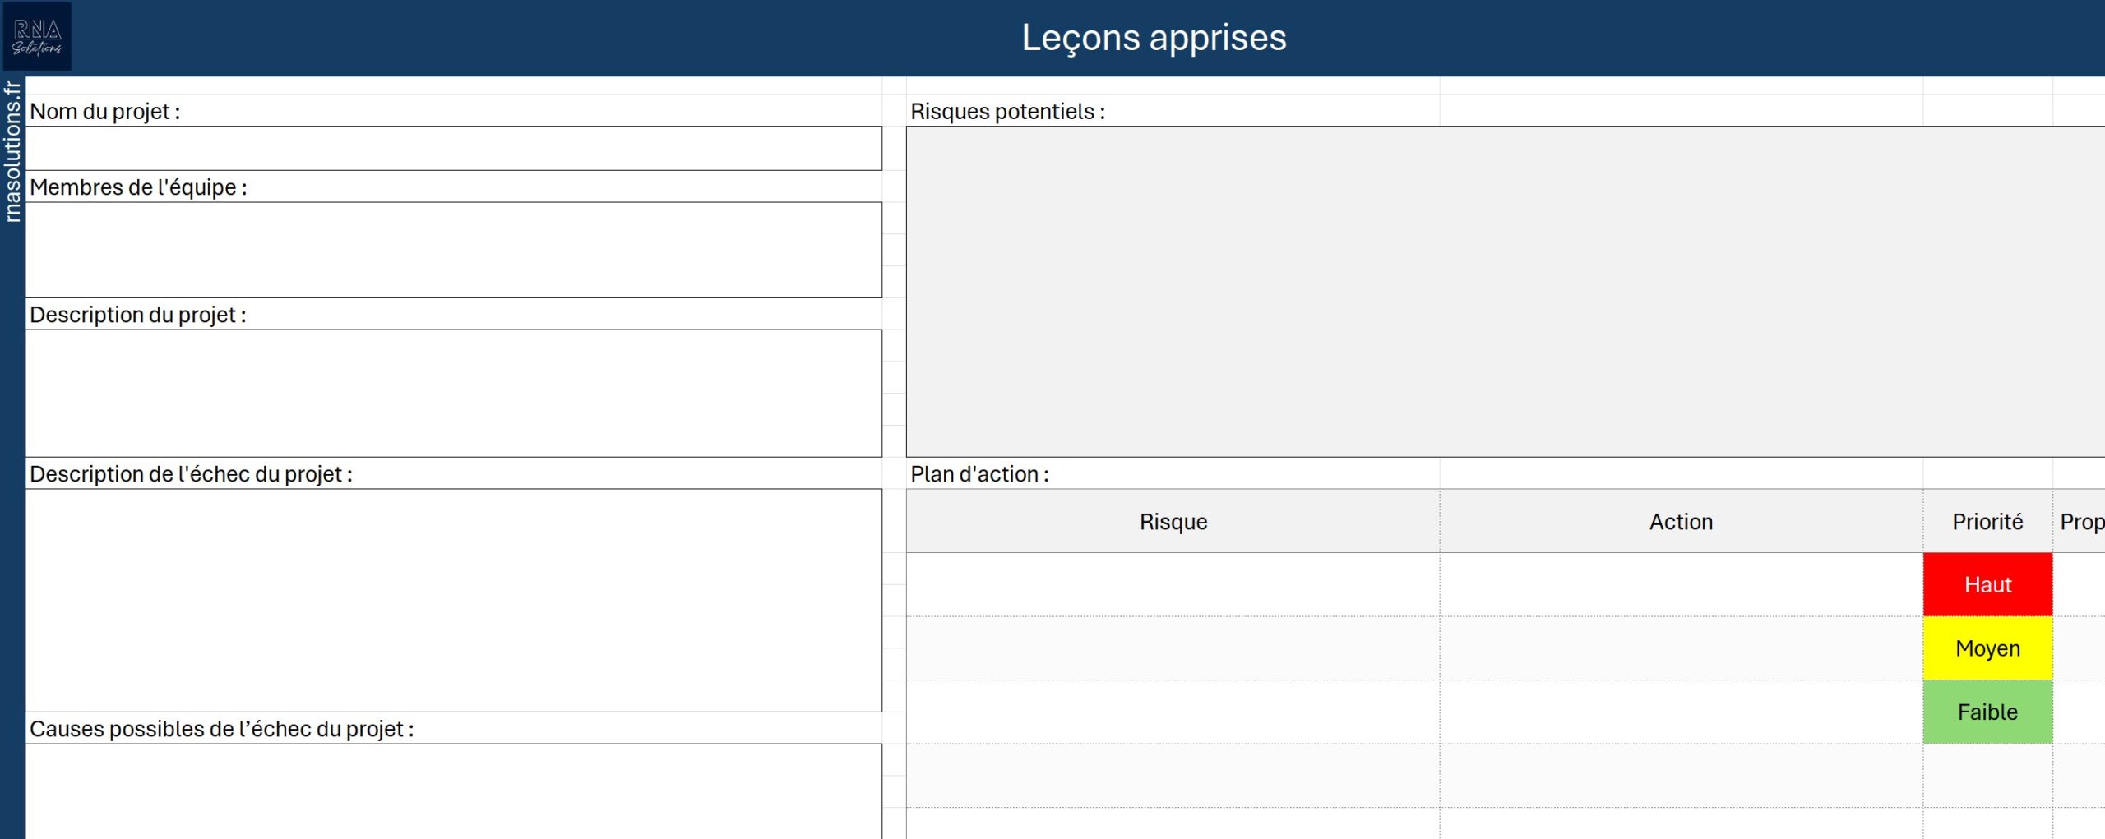Click the Description du projet text area
Screen dimensions: 2105x839
click(453, 393)
